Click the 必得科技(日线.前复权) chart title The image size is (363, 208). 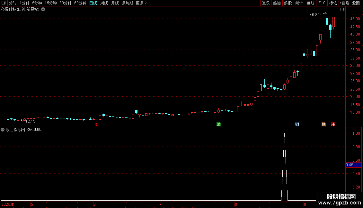click(20, 10)
